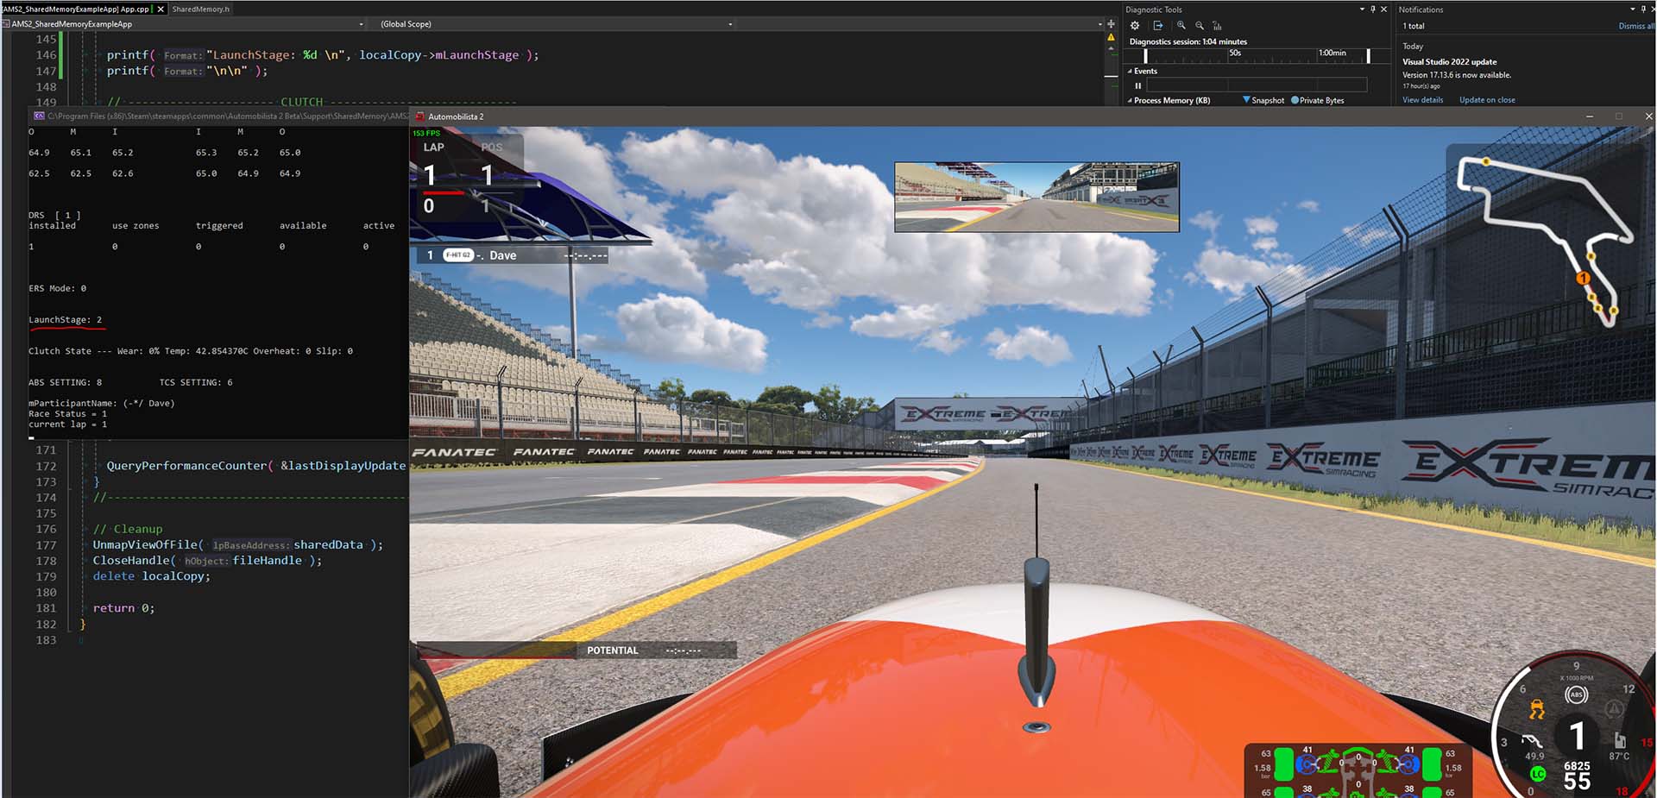Viewport: 1657px width, 798px height.
Task: Click the Private Bytes legend marker
Action: (x=1295, y=100)
